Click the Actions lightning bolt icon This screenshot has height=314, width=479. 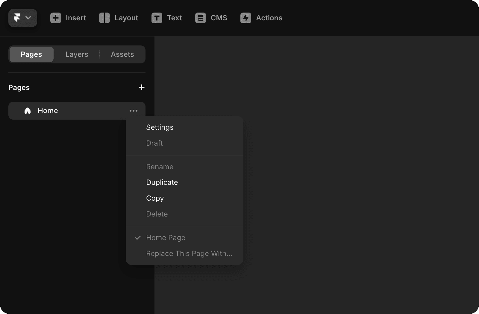245,18
